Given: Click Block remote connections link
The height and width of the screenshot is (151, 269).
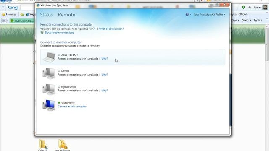Looking at the screenshot, I should pyautogui.click(x=59, y=33).
